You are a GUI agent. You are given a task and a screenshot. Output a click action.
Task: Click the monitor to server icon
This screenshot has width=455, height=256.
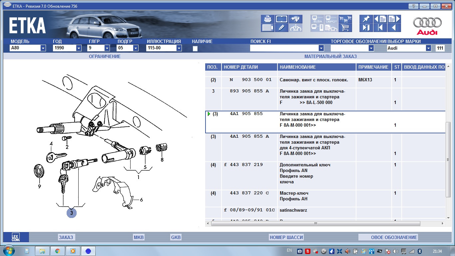317,28
